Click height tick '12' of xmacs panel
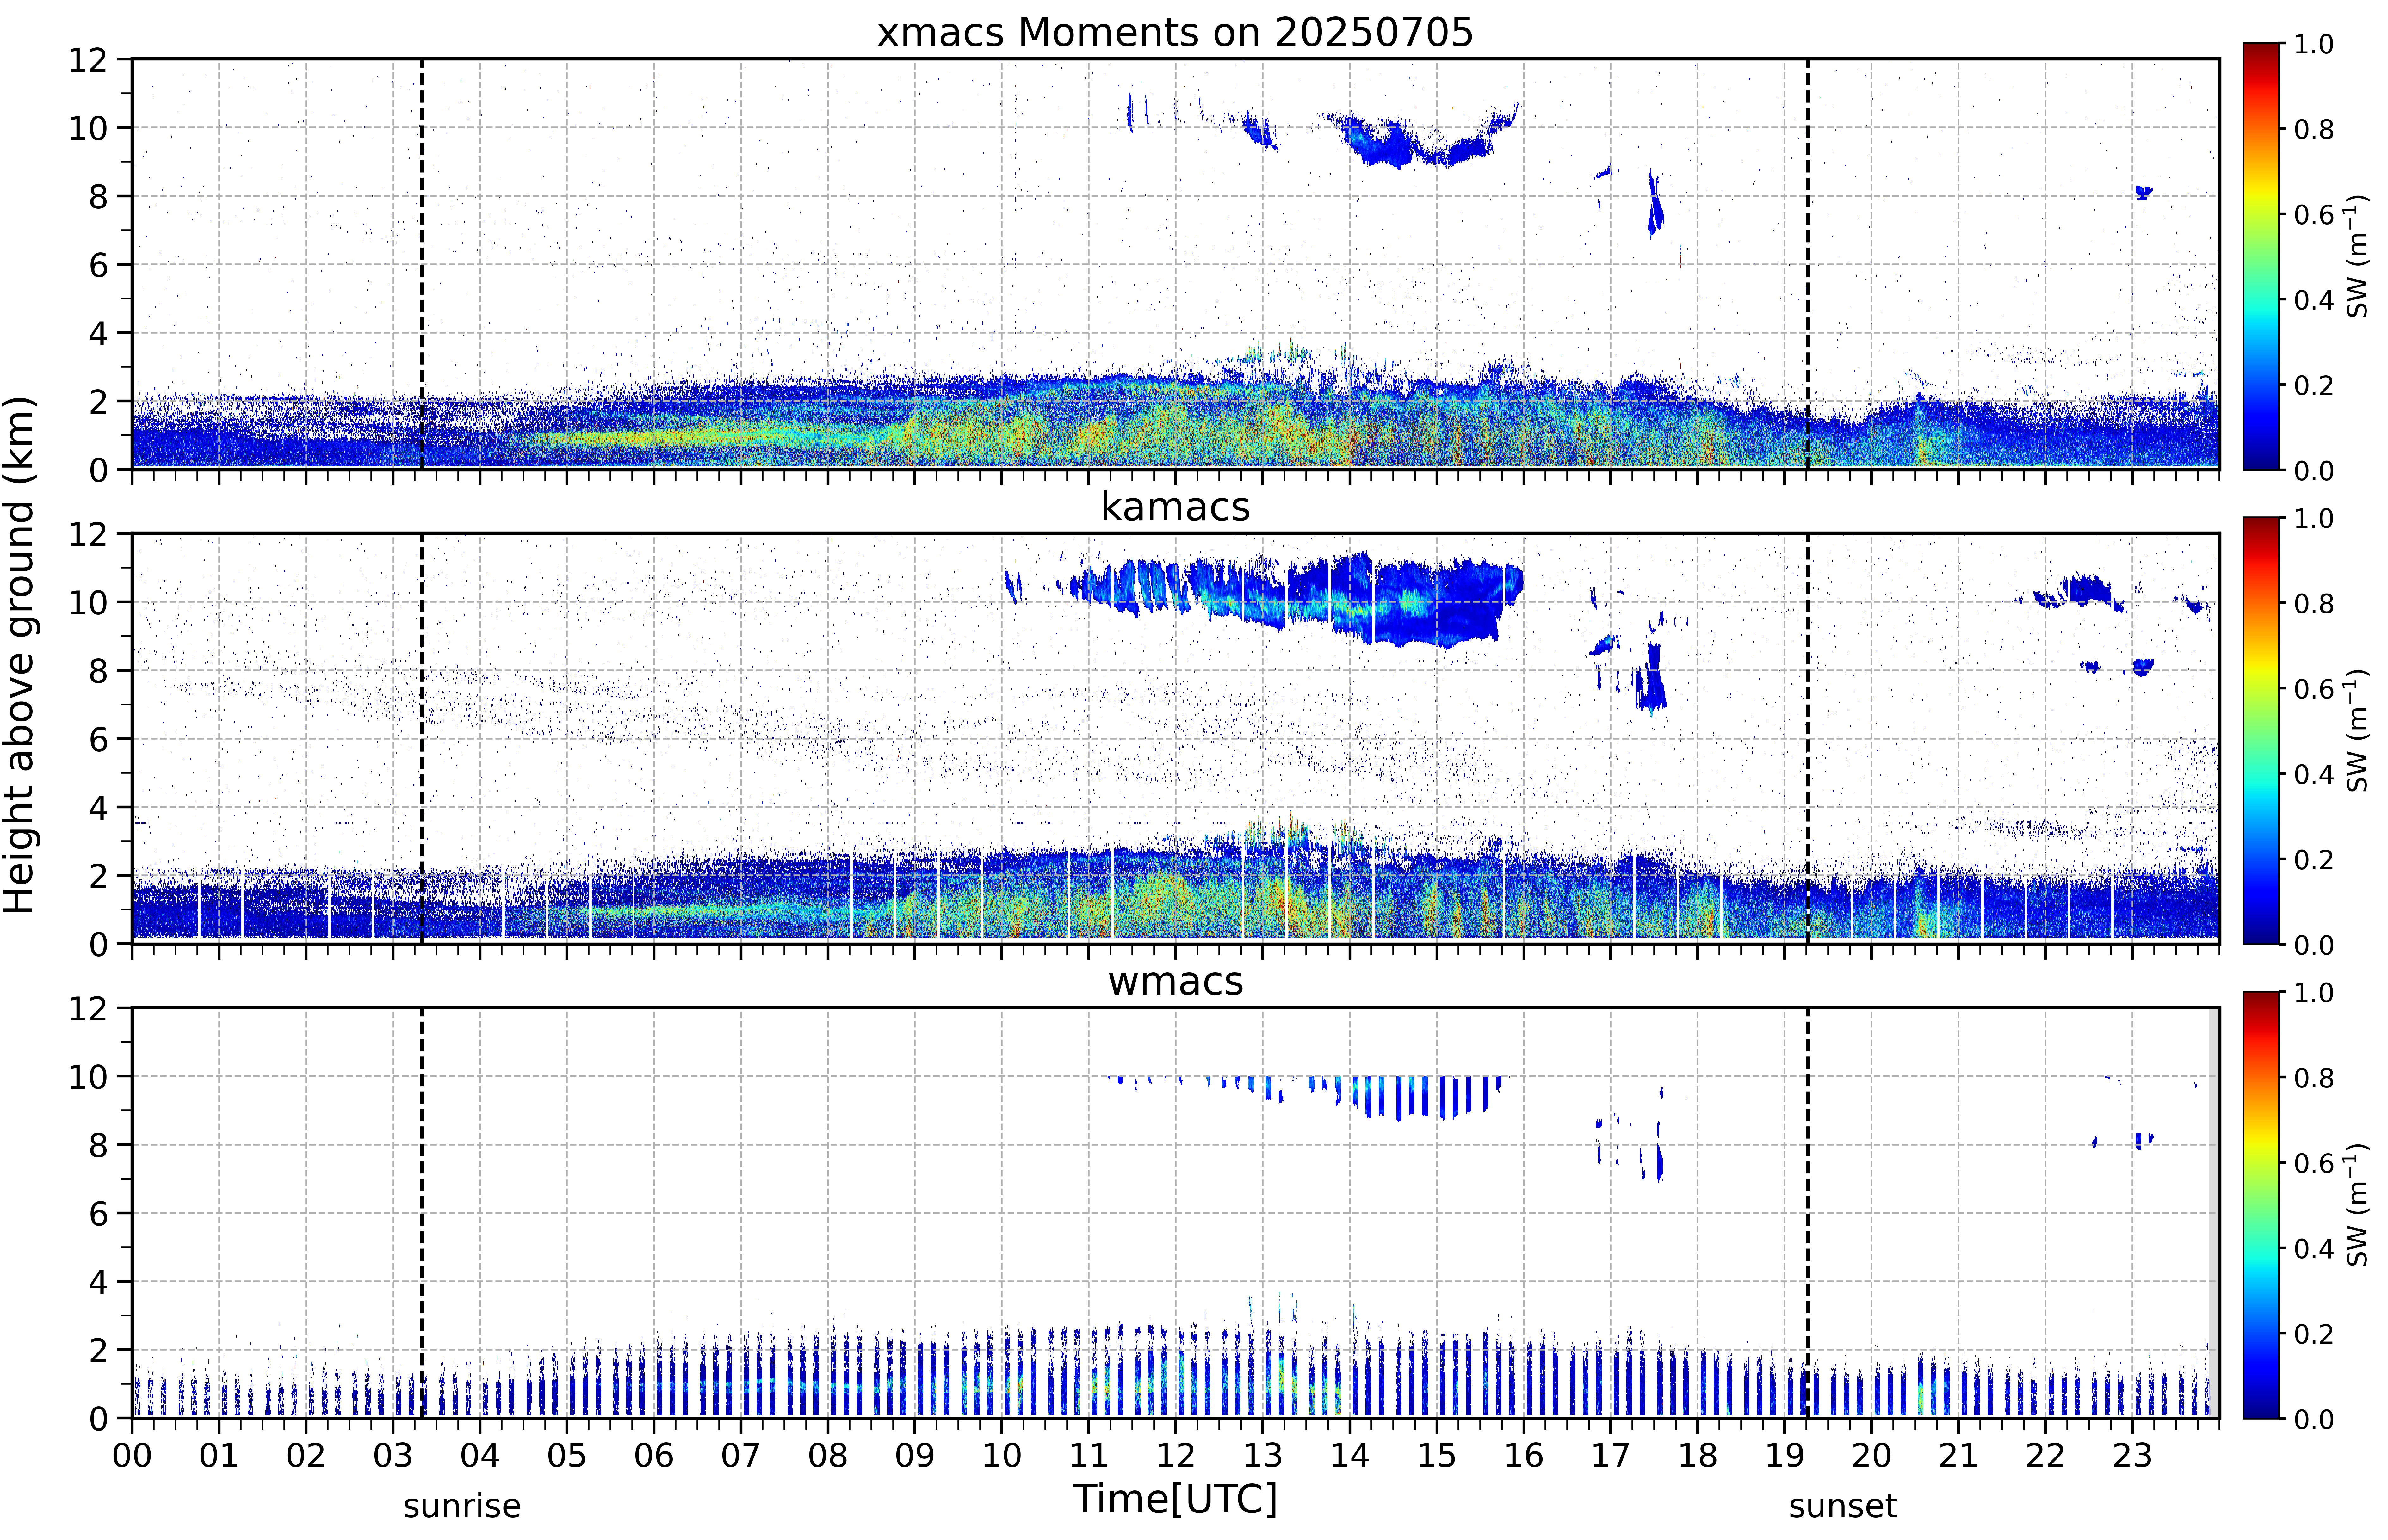 click(88, 60)
